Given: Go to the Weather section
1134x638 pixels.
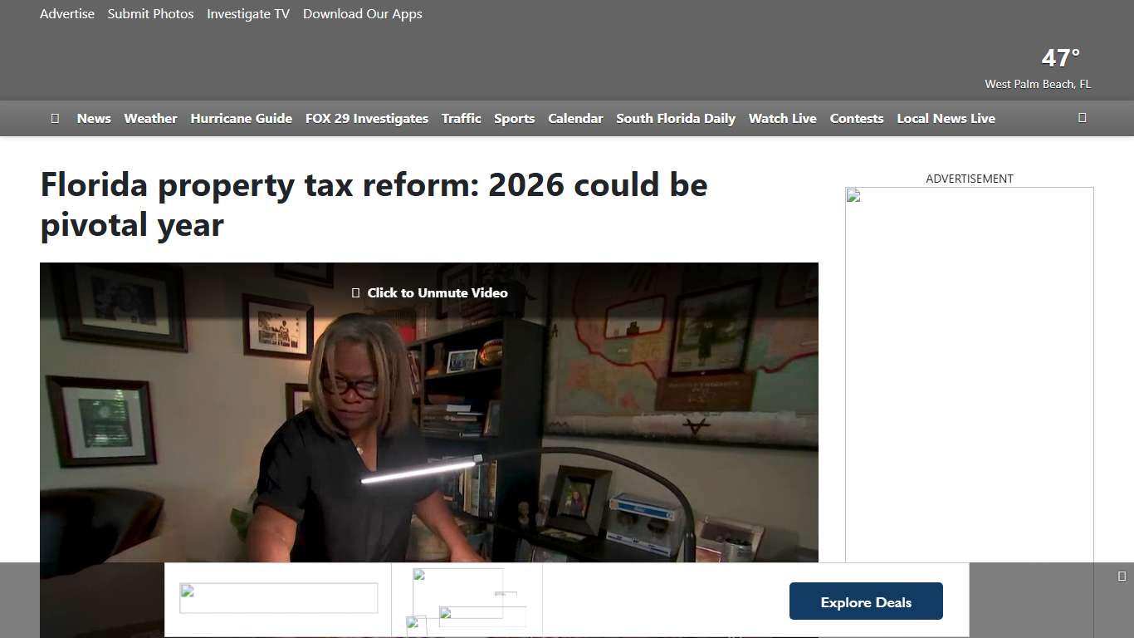Looking at the screenshot, I should [150, 118].
